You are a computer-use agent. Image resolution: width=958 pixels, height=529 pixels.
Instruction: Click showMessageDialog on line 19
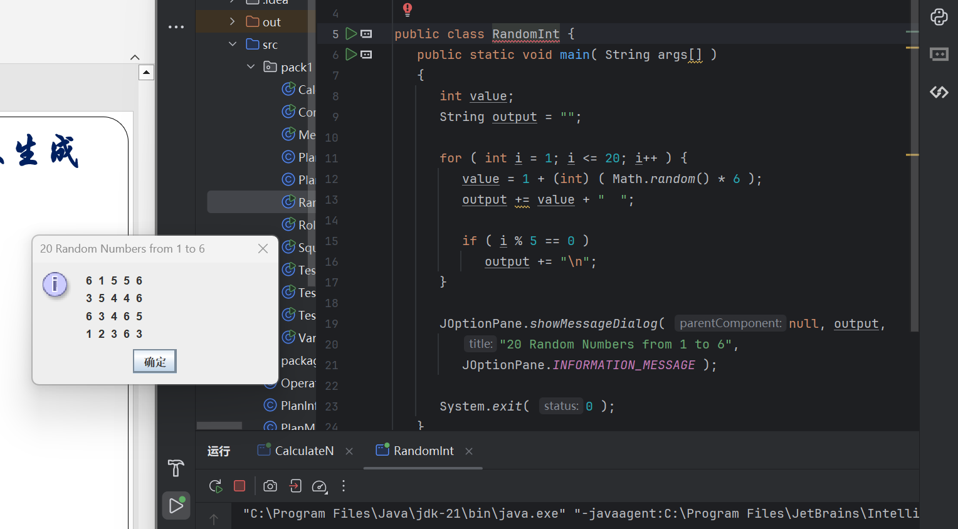coord(594,323)
